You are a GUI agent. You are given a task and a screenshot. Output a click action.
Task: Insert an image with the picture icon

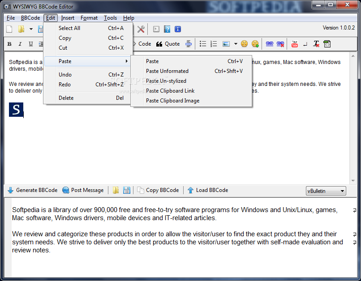[226, 44]
